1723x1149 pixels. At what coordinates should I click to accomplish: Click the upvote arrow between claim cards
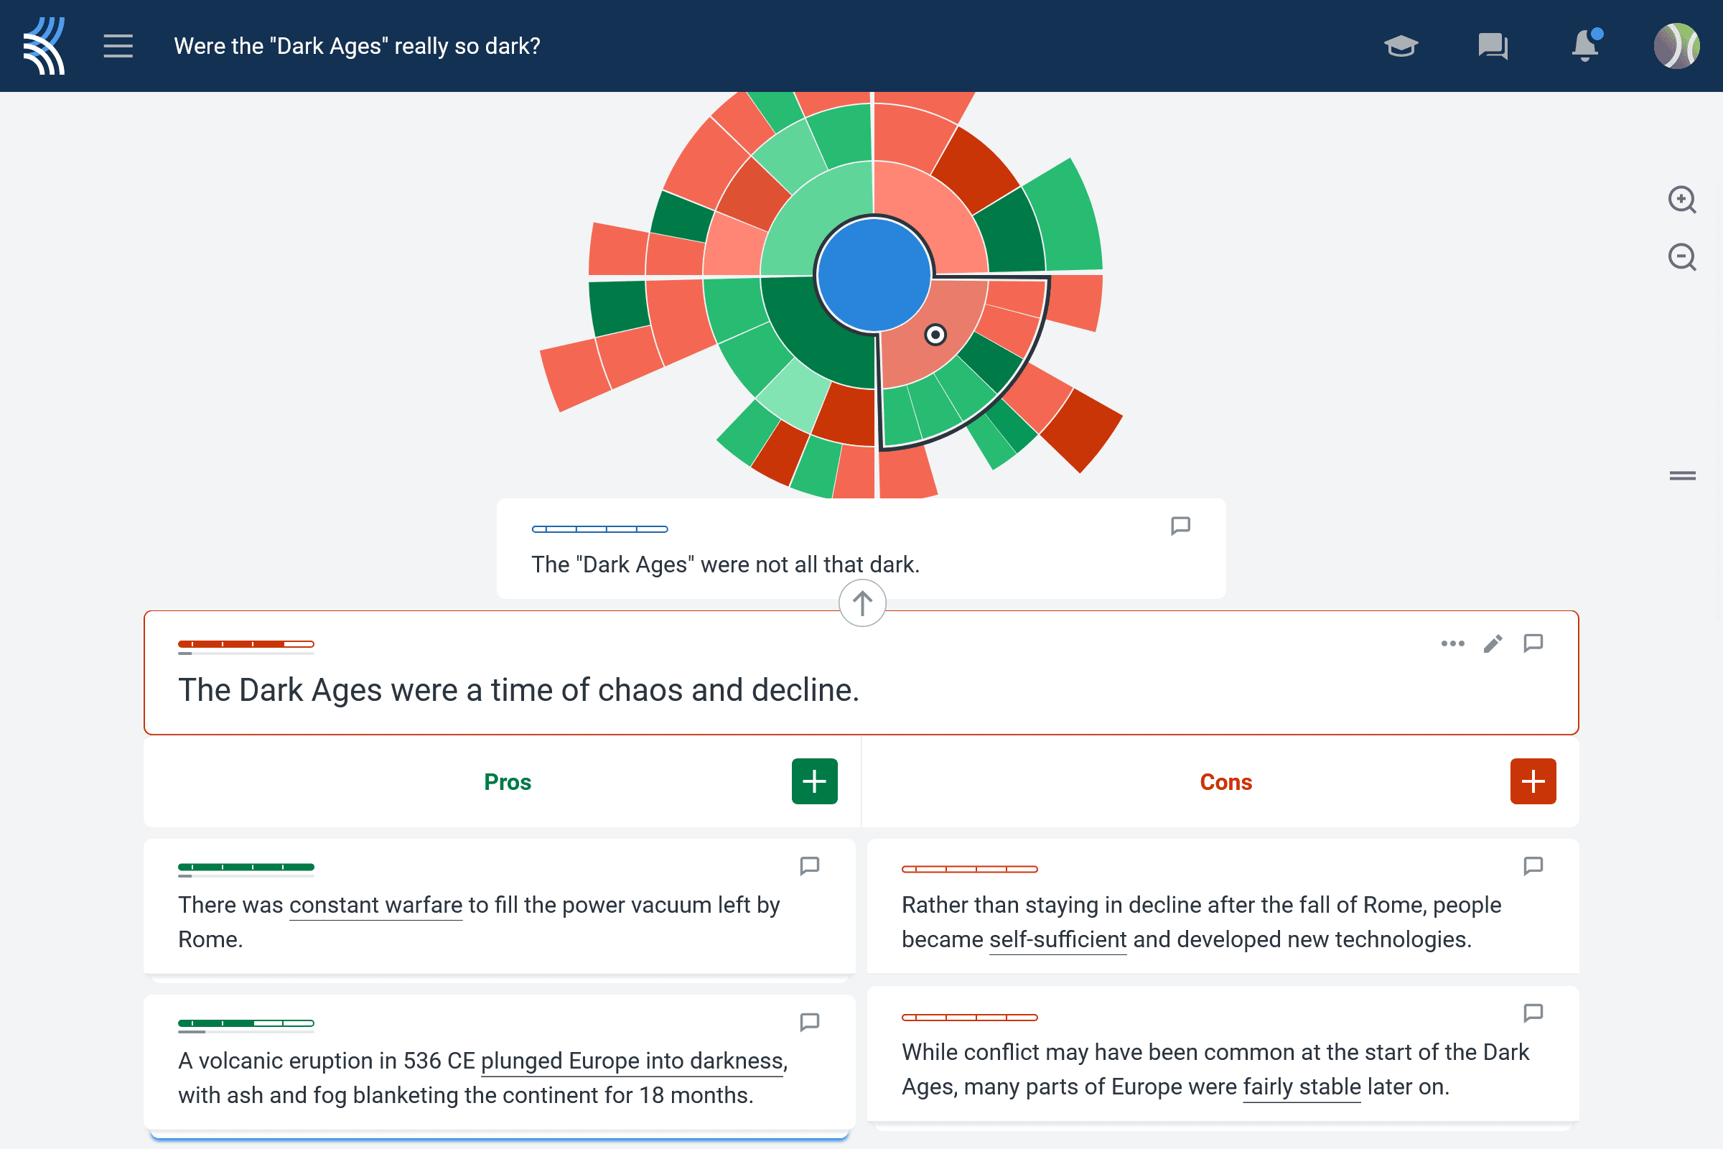(x=861, y=603)
